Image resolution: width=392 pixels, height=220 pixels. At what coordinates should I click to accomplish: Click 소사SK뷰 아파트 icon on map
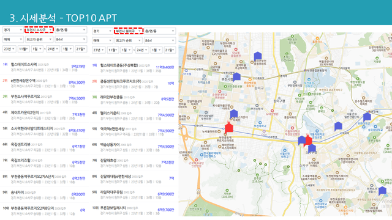pos(314,159)
